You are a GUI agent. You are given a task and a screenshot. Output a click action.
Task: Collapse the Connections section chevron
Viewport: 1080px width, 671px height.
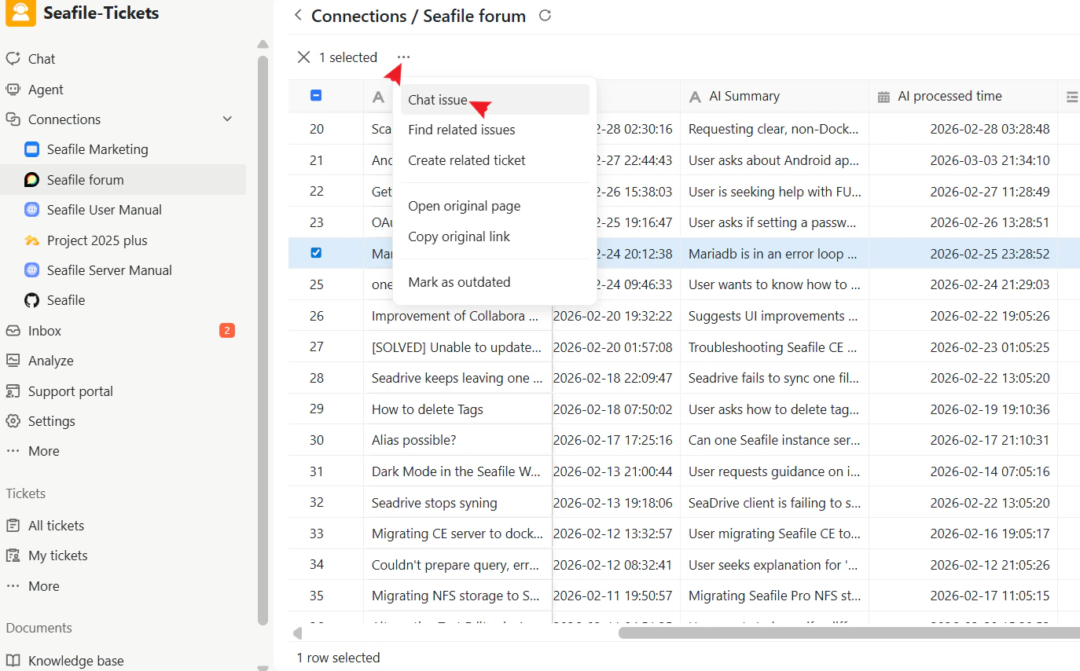coord(227,119)
